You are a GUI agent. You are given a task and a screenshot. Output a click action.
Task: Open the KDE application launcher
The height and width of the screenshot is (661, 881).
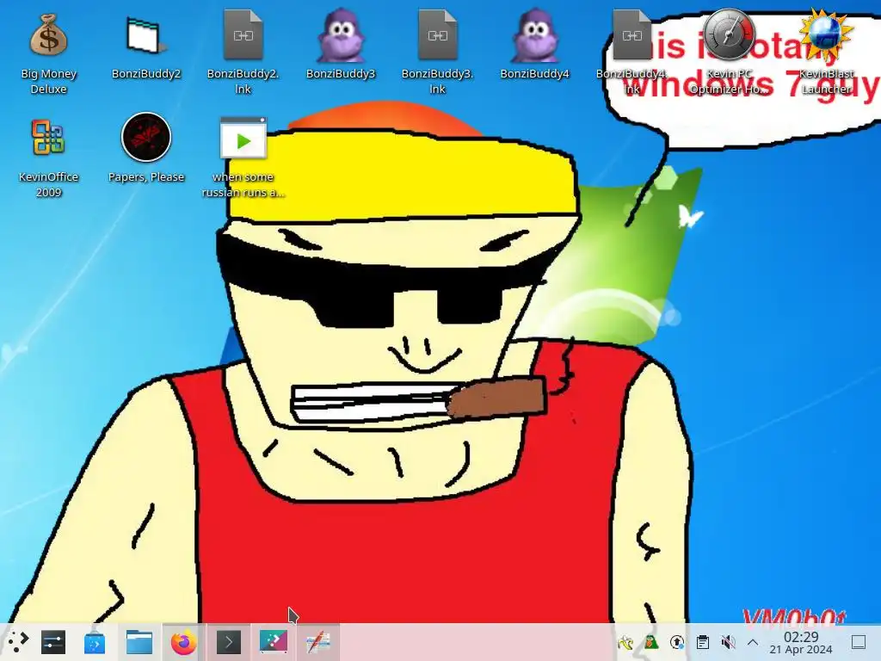coord(18,642)
